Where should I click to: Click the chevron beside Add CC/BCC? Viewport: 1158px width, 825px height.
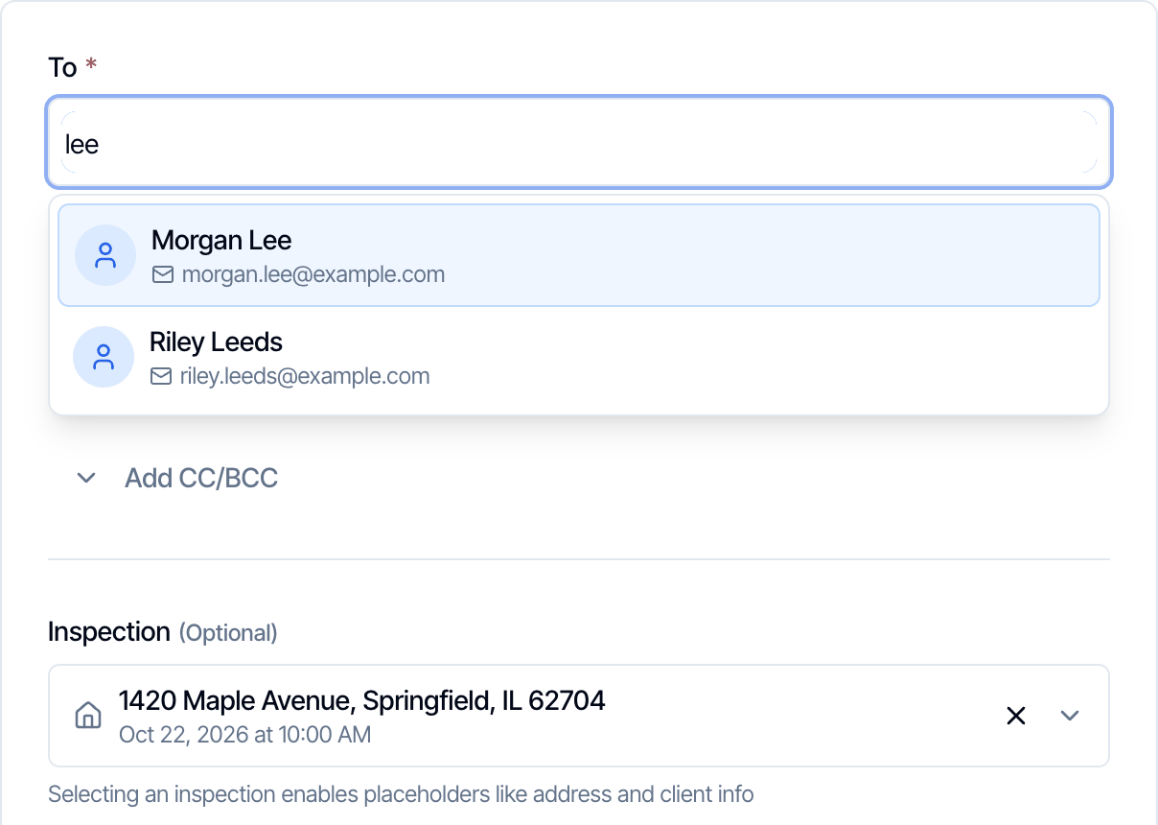tap(86, 478)
